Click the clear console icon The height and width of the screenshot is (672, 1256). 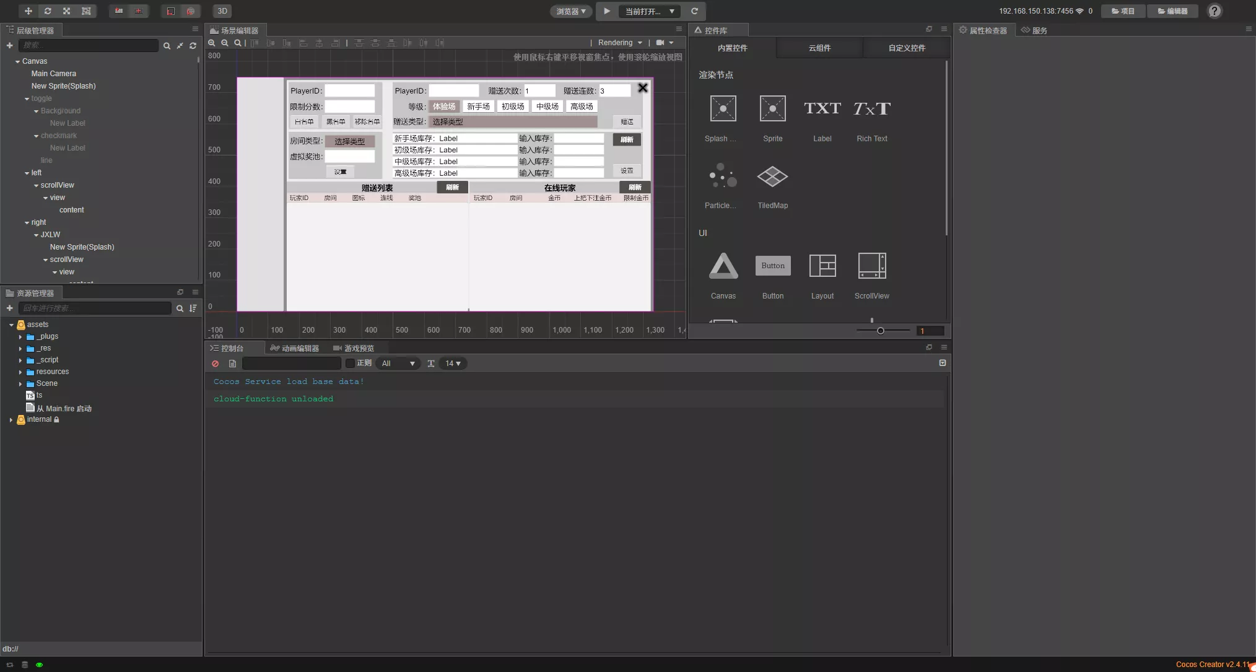pos(216,364)
